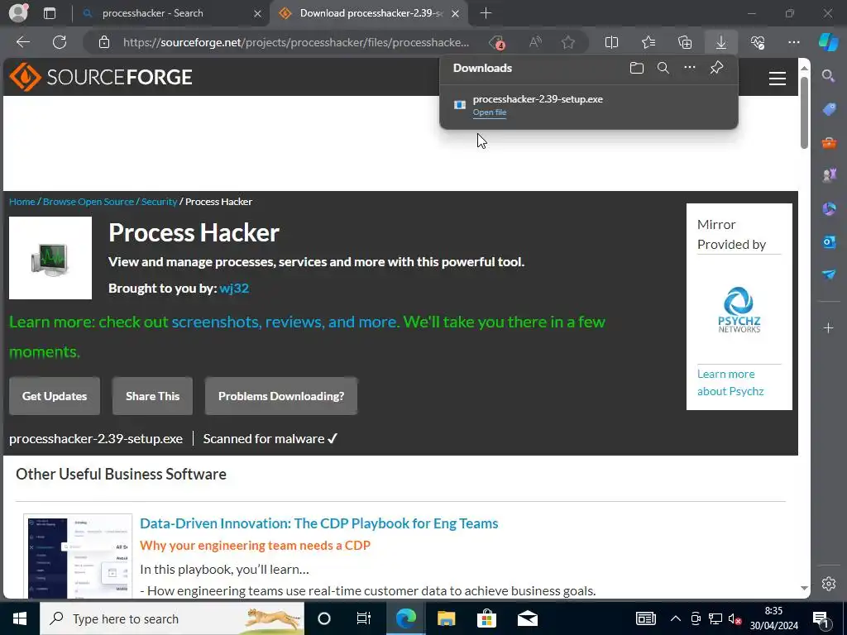Click the taskbar search box
Screen dimensions: 847x635
click(x=172, y=618)
